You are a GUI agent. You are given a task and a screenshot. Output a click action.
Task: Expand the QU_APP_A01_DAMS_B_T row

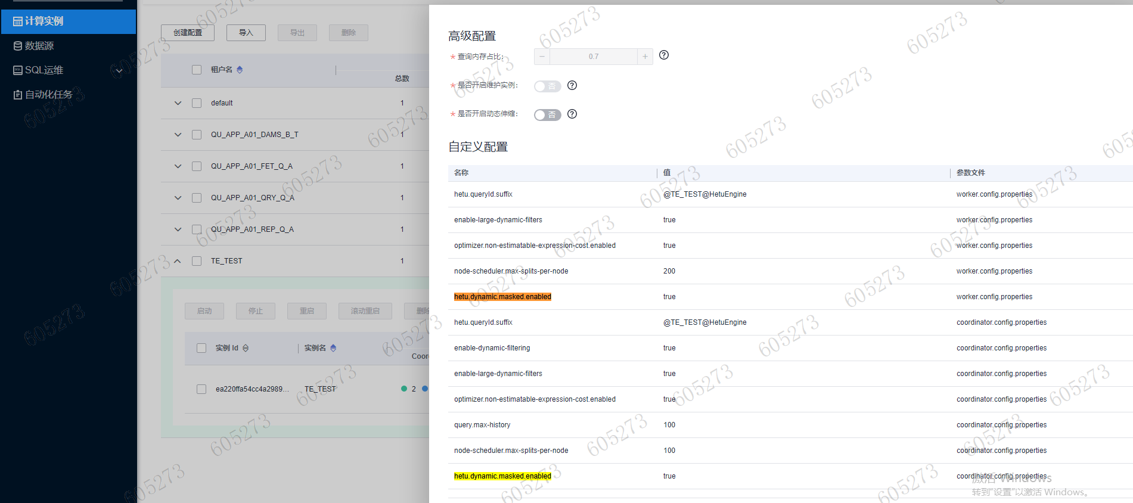click(x=178, y=135)
